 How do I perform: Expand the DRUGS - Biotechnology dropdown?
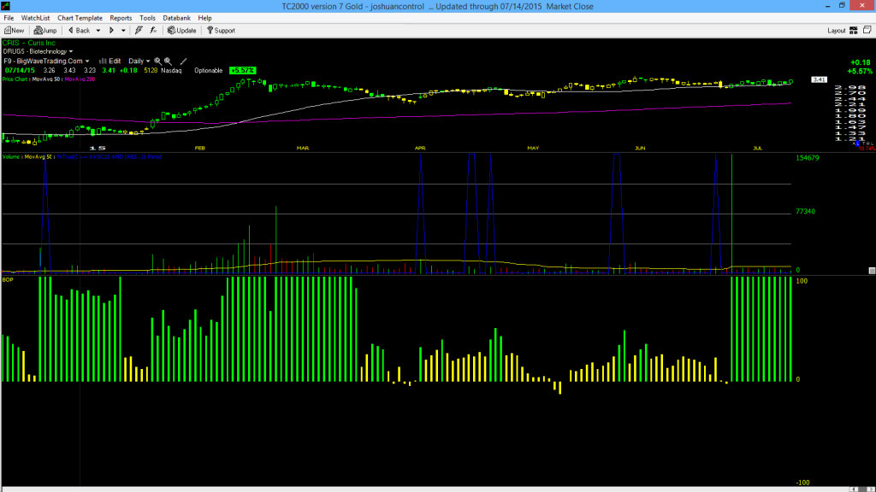click(71, 52)
